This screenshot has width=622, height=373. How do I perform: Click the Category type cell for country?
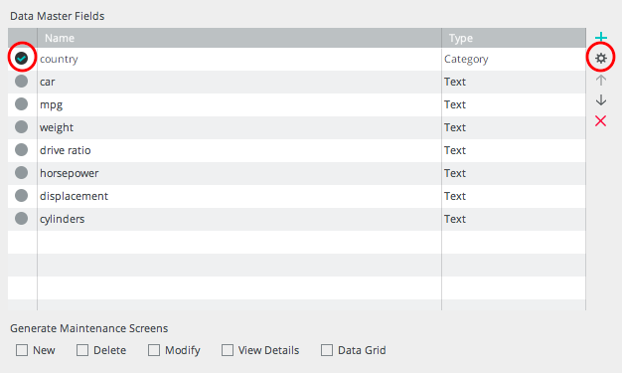coord(514,60)
